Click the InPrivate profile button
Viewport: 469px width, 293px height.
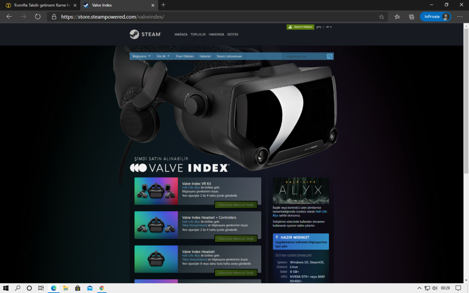click(436, 17)
